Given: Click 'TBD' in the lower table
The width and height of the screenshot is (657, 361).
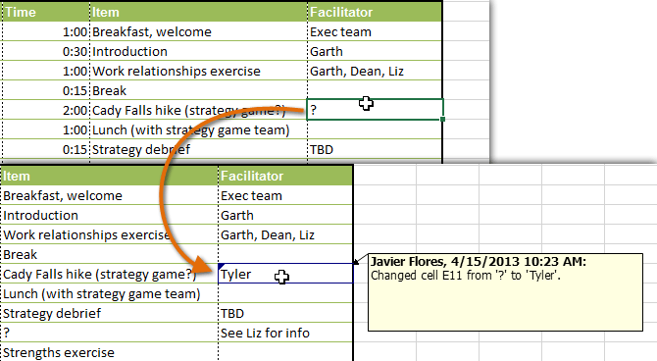Looking at the screenshot, I should 285,314.
